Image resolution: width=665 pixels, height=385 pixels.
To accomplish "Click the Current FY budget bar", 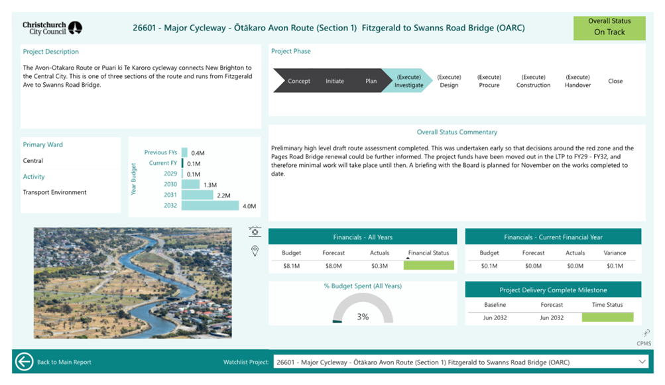I will [x=182, y=163].
